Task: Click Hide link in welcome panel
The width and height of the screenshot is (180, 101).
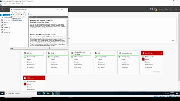Action: (173, 40)
